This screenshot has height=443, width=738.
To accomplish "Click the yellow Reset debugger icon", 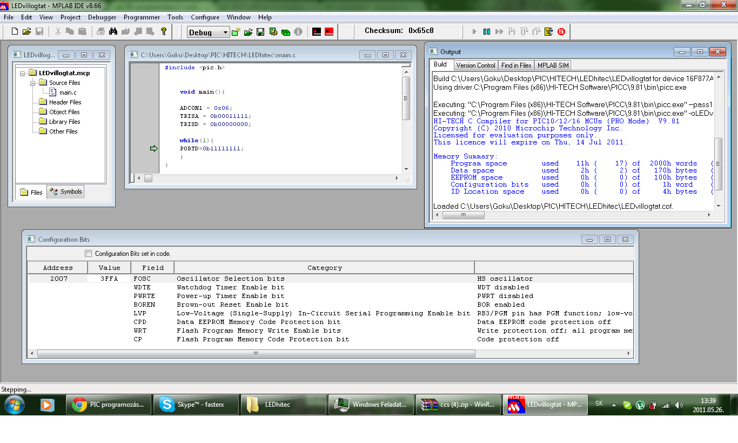I will tap(549, 32).
